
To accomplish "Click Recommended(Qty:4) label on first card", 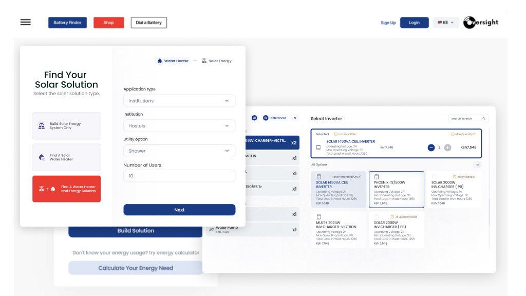I will (x=347, y=177).
